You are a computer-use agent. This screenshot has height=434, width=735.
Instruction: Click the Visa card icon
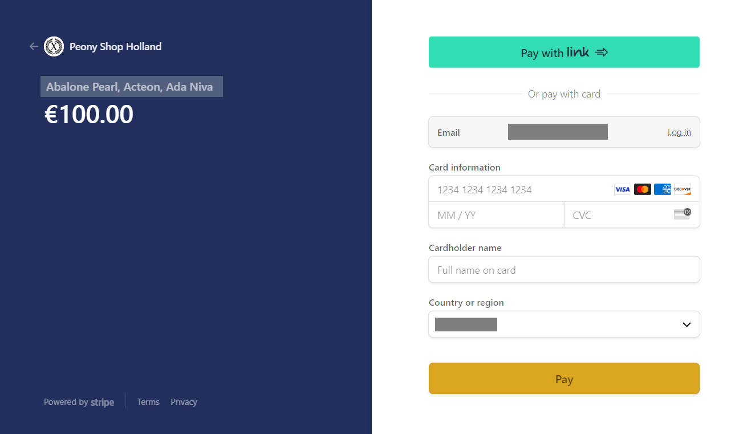(x=622, y=189)
